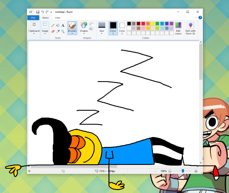Choose the Fill with color bucket

pyautogui.click(x=58, y=25)
